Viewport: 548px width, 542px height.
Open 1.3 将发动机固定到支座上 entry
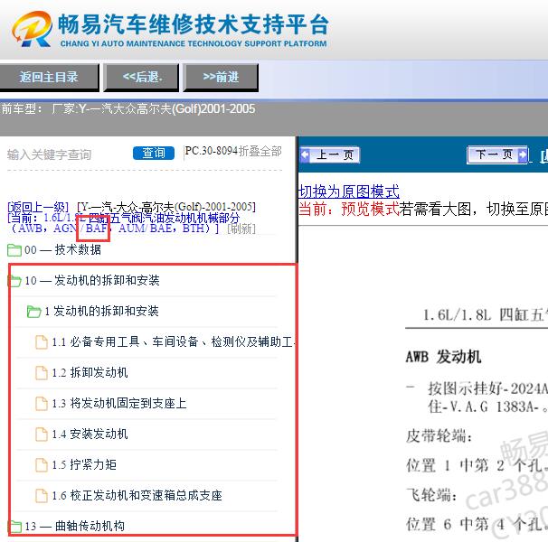tap(119, 404)
